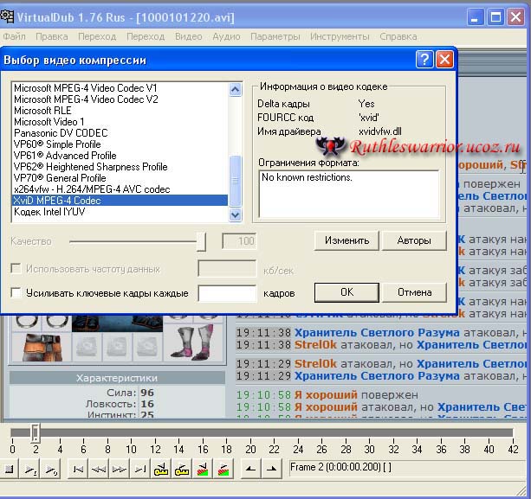Click the timeline position slider thumb
The image size is (531, 499).
pyautogui.click(x=36, y=432)
